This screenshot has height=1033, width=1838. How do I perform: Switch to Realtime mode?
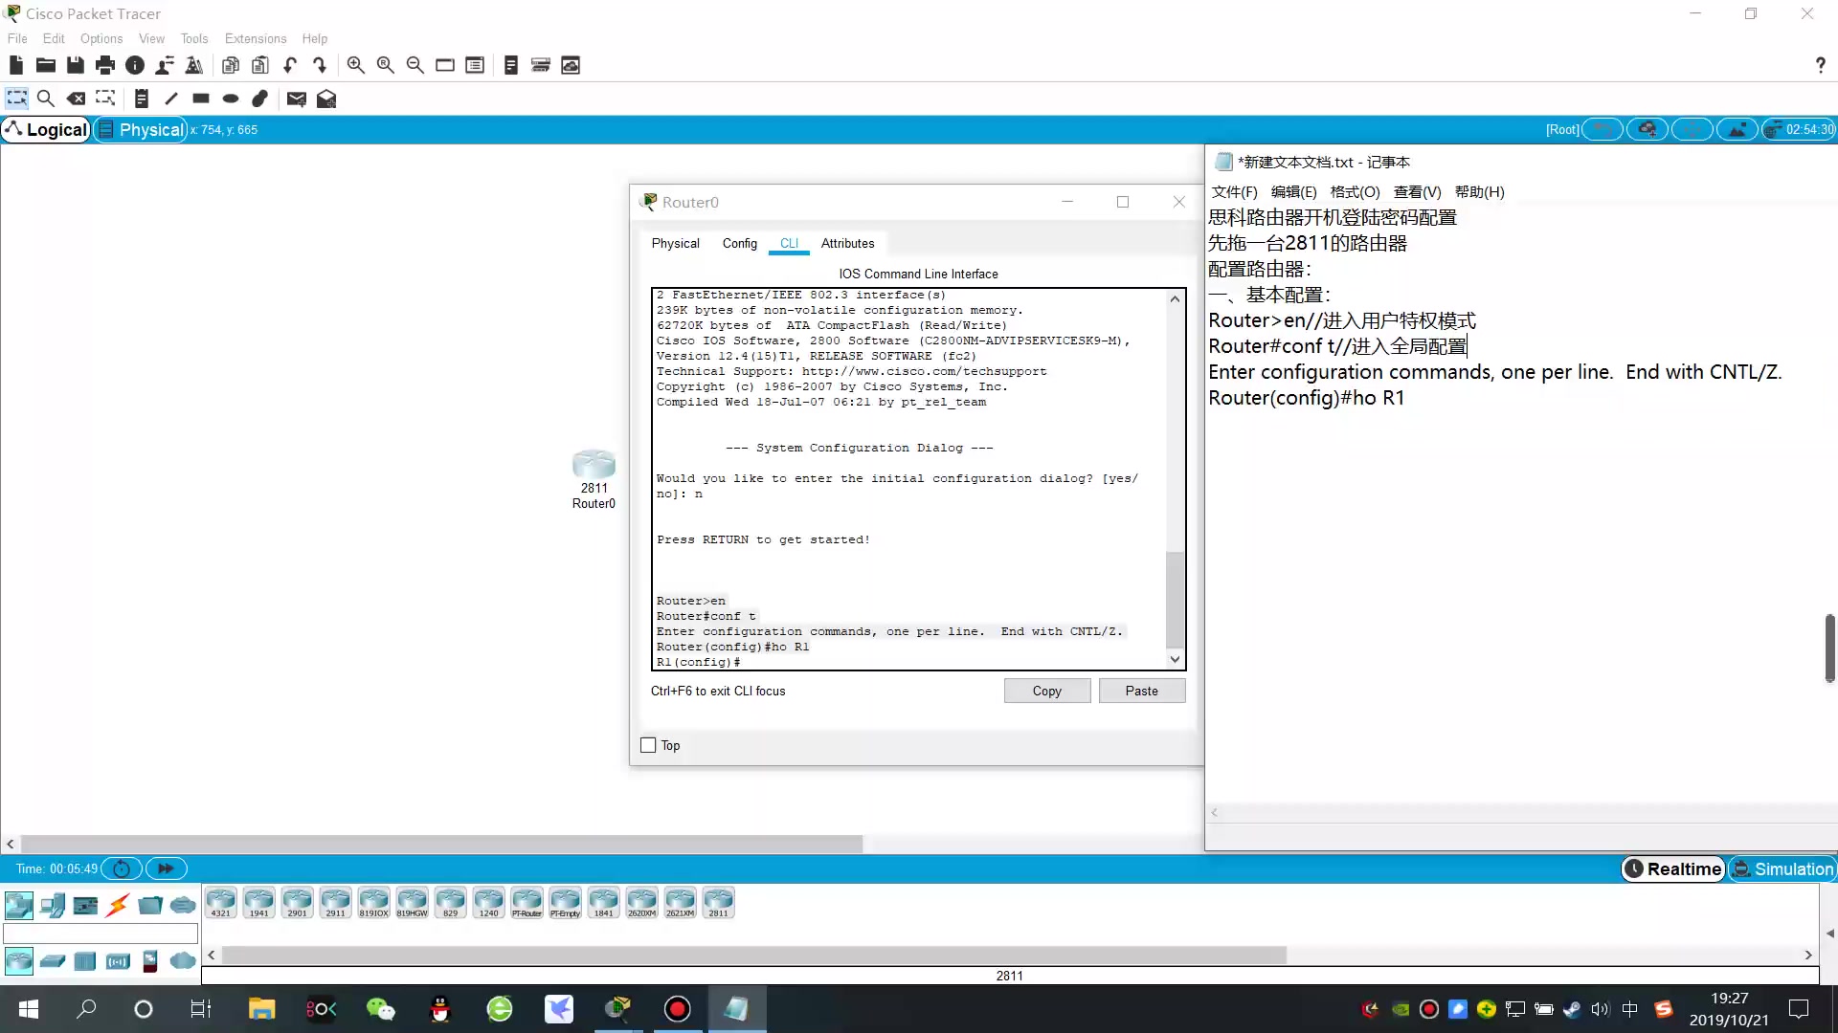tap(1673, 868)
